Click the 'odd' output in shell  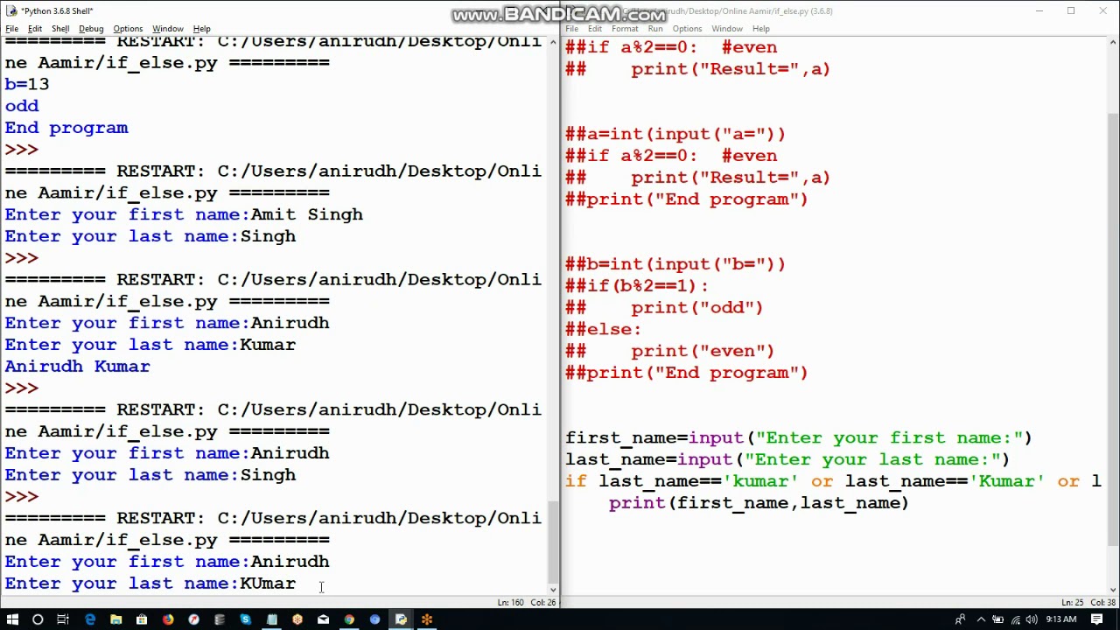[x=22, y=106]
